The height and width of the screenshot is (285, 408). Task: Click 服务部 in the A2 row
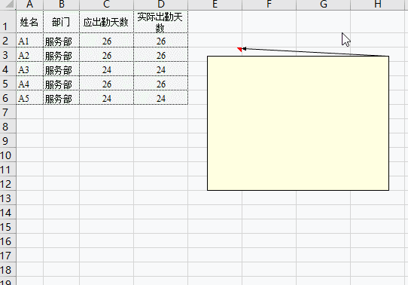tap(62, 54)
